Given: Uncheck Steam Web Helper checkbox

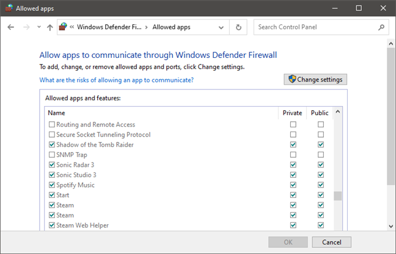Looking at the screenshot, I should (52, 225).
